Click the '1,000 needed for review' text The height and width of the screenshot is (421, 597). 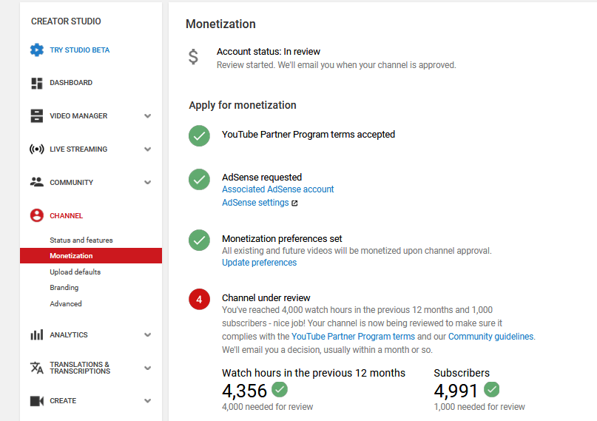479,407
